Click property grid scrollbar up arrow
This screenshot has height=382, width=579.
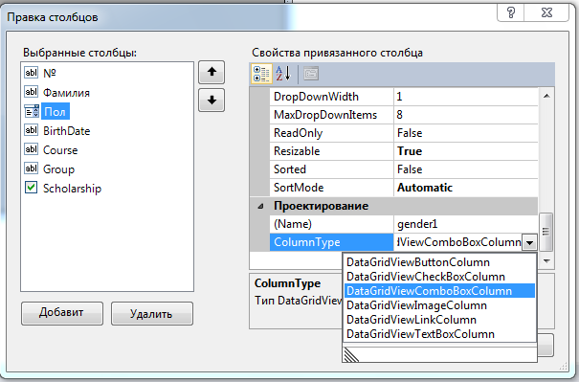(546, 96)
